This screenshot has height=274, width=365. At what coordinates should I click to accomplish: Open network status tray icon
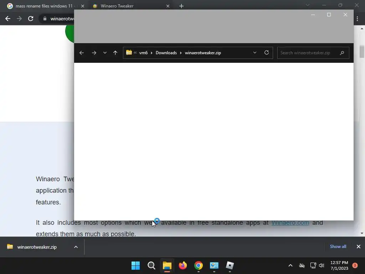point(313,265)
